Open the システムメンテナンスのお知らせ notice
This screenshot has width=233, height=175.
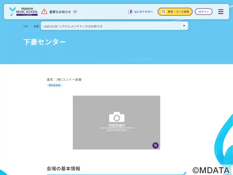point(81,26)
